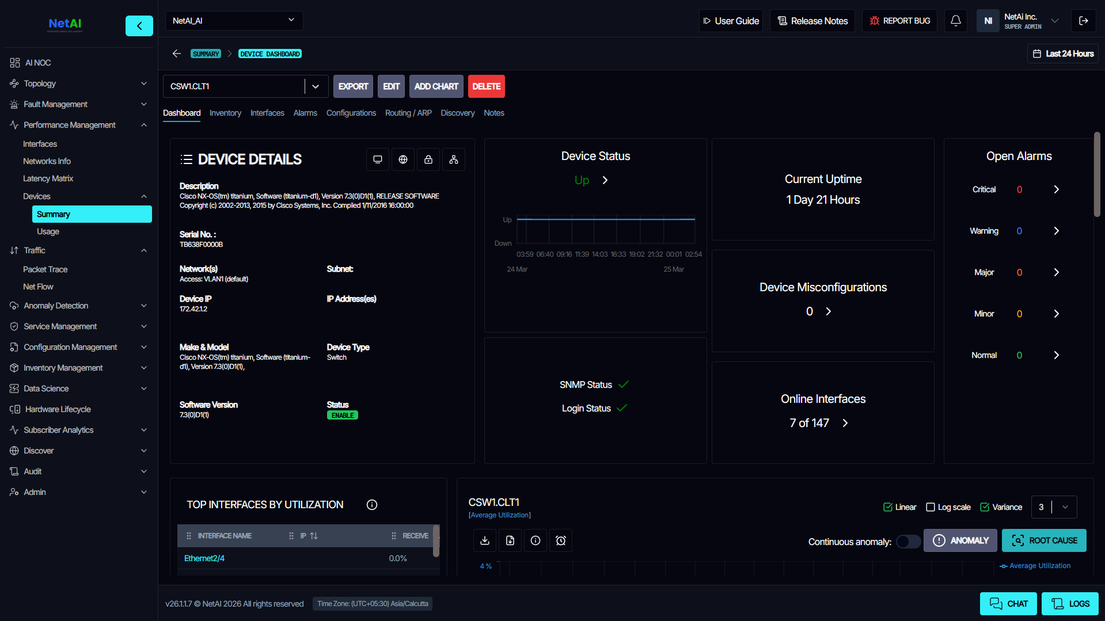The image size is (1105, 621).
Task: Download the Average Utilization chart image
Action: click(x=484, y=540)
